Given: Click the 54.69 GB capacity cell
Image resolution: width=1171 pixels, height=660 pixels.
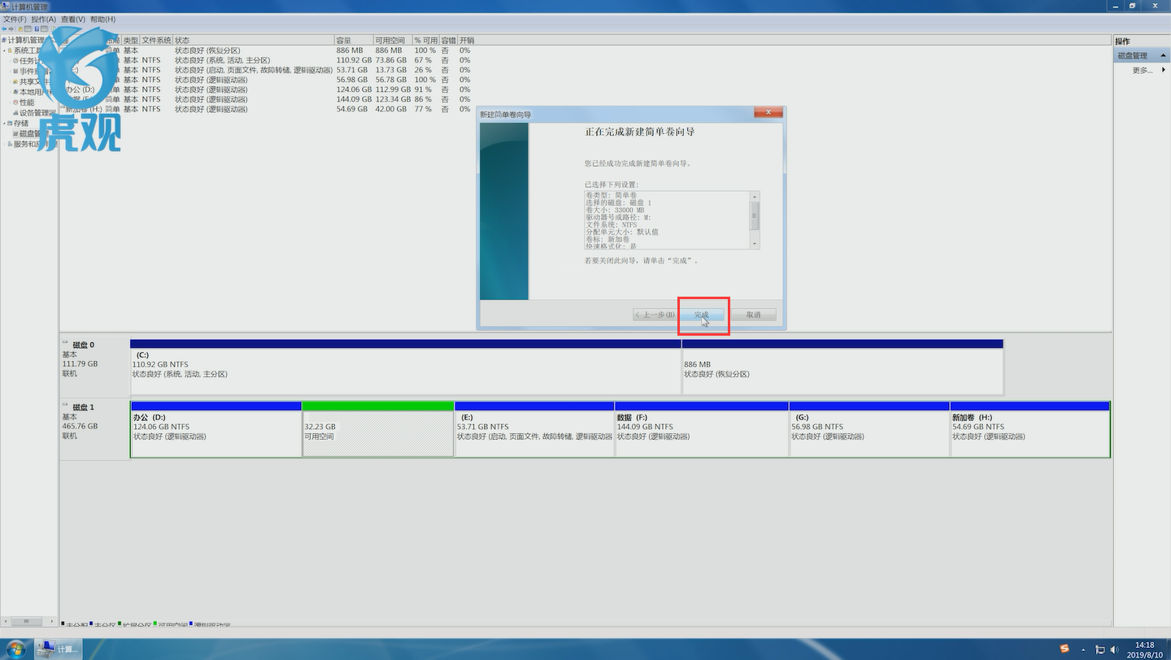Looking at the screenshot, I should point(352,109).
